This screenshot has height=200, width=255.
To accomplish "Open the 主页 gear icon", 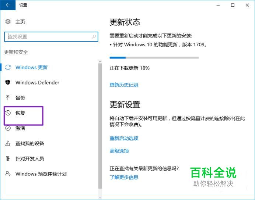I will [x=8, y=22].
